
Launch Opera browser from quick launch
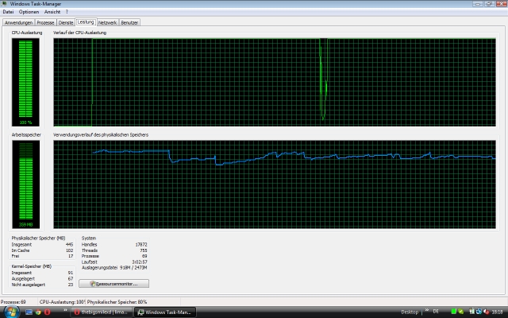48,312
